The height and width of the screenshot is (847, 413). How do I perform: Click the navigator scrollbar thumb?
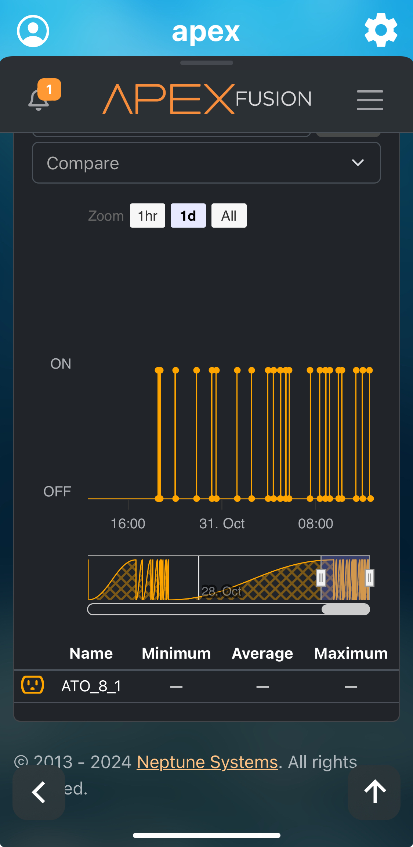point(345,609)
